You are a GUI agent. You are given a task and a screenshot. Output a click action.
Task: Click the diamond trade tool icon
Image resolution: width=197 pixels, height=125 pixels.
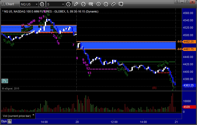[113, 4]
